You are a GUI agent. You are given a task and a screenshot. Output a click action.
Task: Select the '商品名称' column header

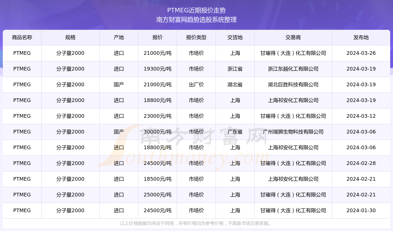[x=22, y=37]
